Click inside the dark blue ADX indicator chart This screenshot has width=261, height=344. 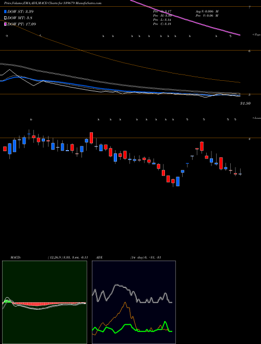pos(134,302)
